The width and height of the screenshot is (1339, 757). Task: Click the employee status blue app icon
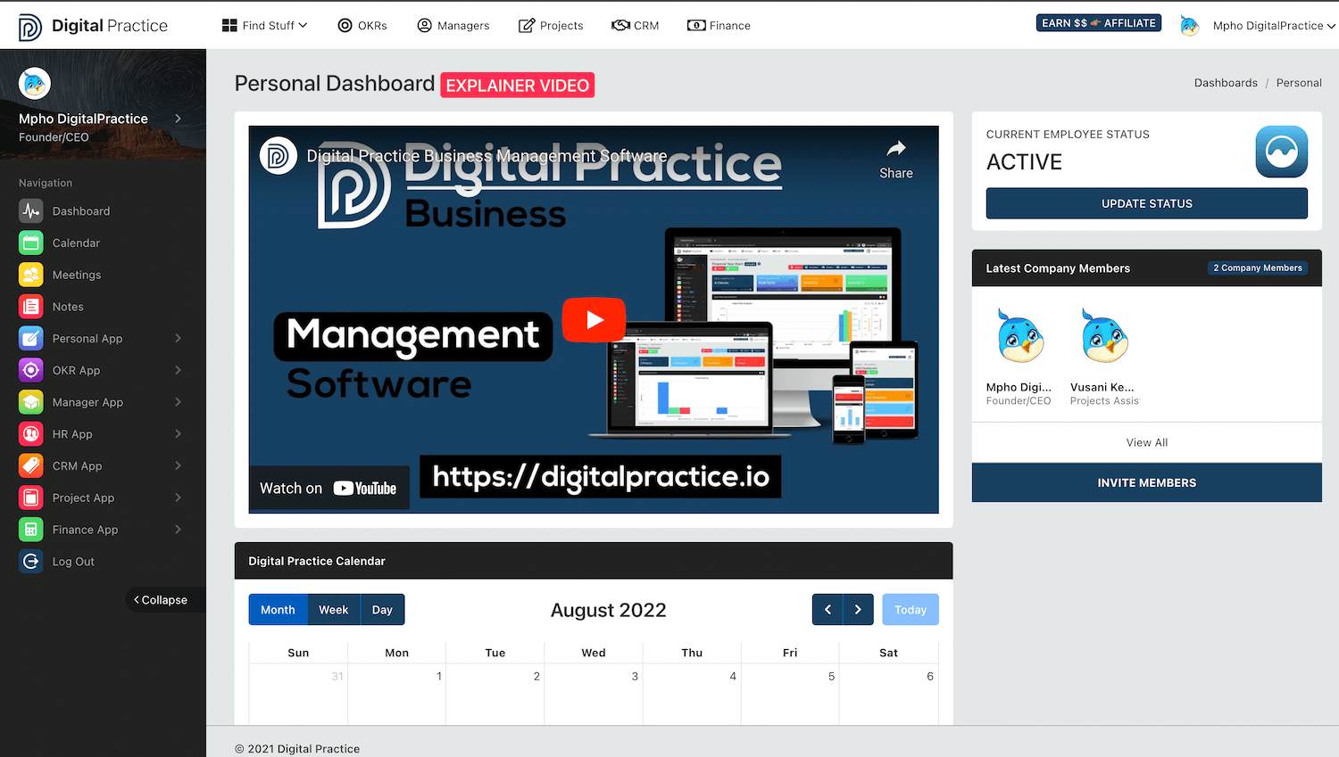tap(1282, 152)
